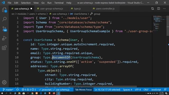Image resolution: width=169 pixels, height=95 pixels.
Task: Open the Run menu
Action: pyautogui.click(x=49, y=3)
